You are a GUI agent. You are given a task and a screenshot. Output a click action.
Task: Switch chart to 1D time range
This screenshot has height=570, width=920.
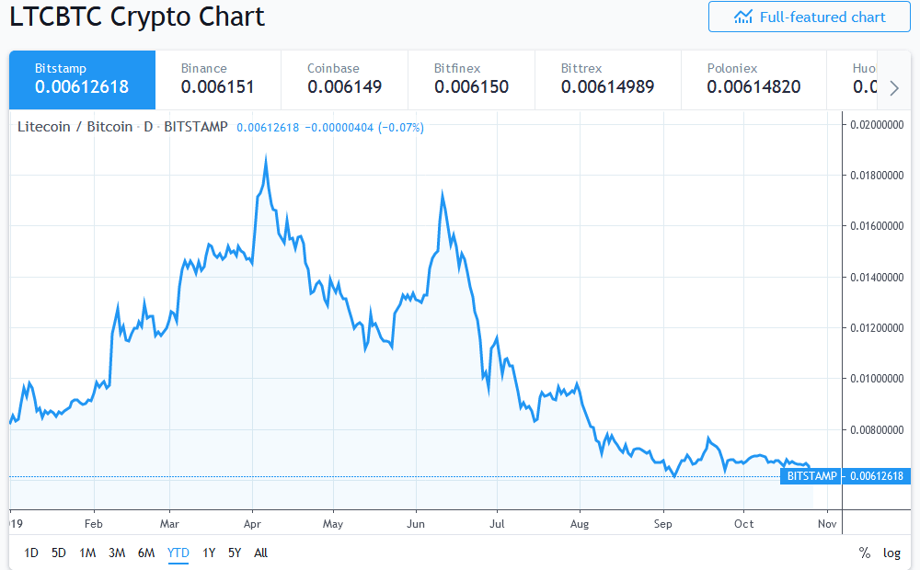[31, 553]
